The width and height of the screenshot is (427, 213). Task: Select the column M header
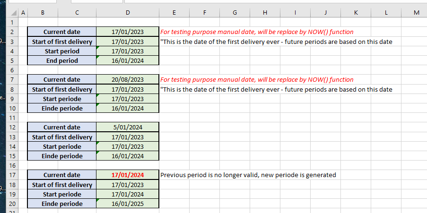click(416, 13)
